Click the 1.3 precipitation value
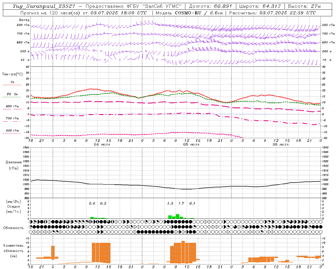 [x=170, y=204]
